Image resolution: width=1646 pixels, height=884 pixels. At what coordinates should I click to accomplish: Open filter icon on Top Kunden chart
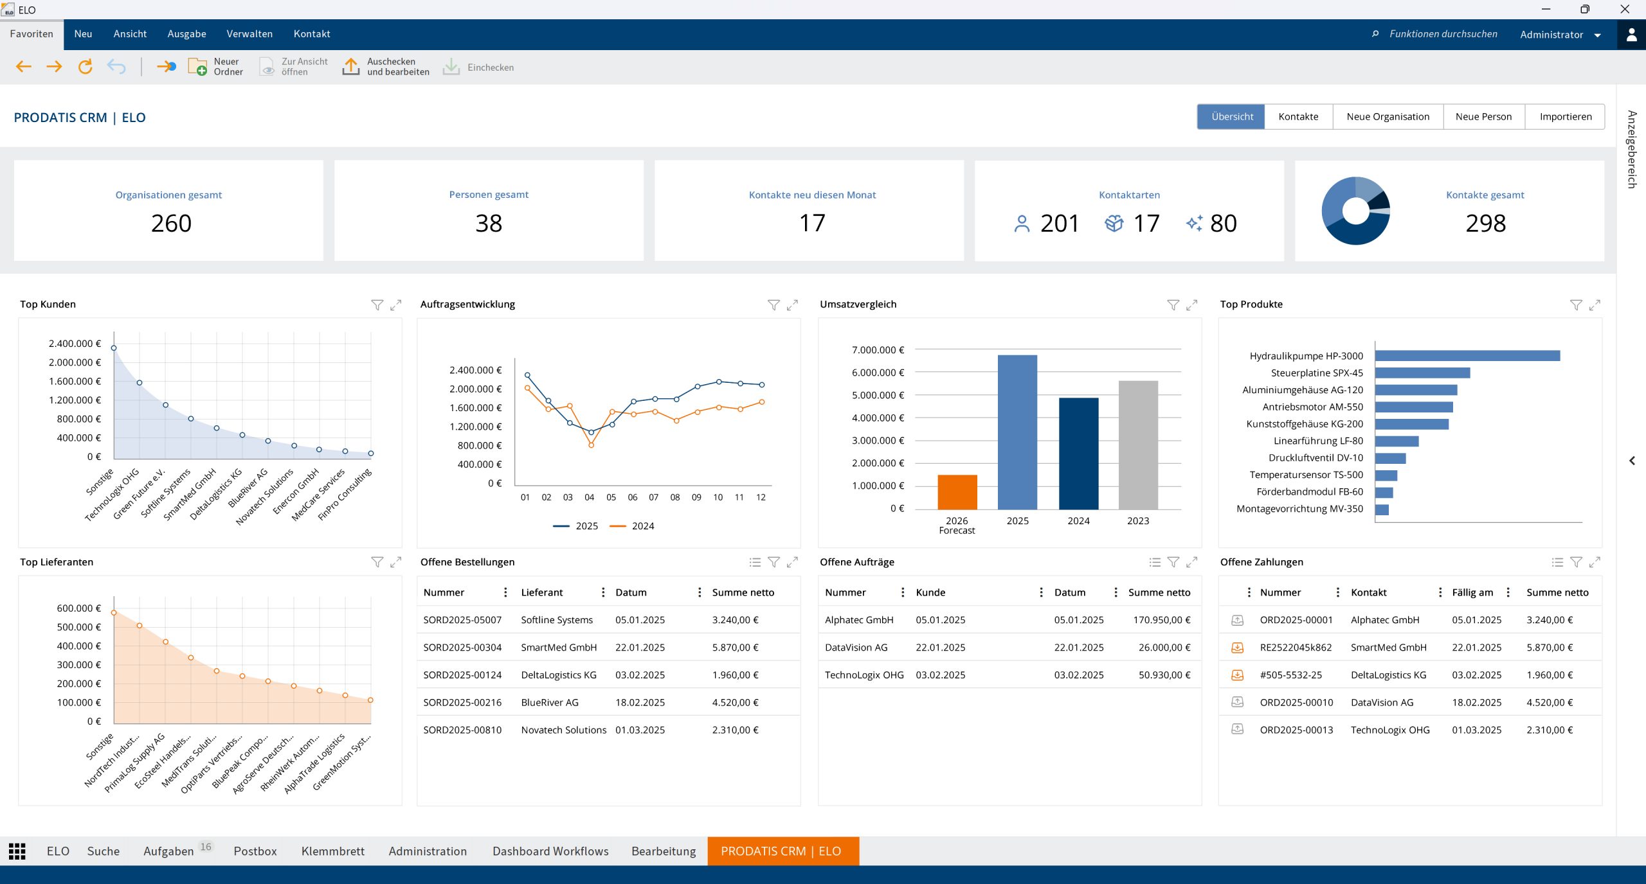point(377,305)
